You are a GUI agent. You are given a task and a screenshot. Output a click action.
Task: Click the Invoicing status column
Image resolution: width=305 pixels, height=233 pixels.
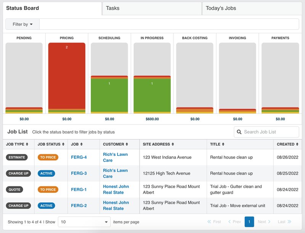(x=238, y=78)
